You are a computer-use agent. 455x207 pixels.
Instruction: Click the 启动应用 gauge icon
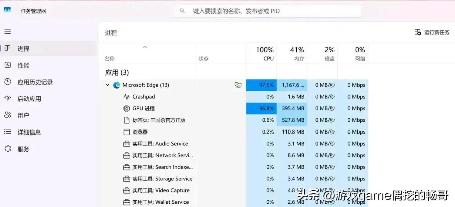[8, 98]
